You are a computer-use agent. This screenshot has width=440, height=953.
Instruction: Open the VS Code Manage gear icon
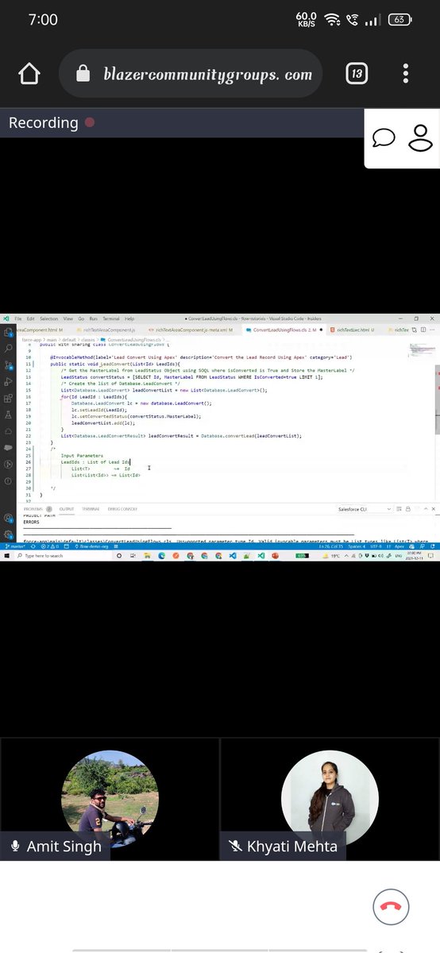coord(8,534)
